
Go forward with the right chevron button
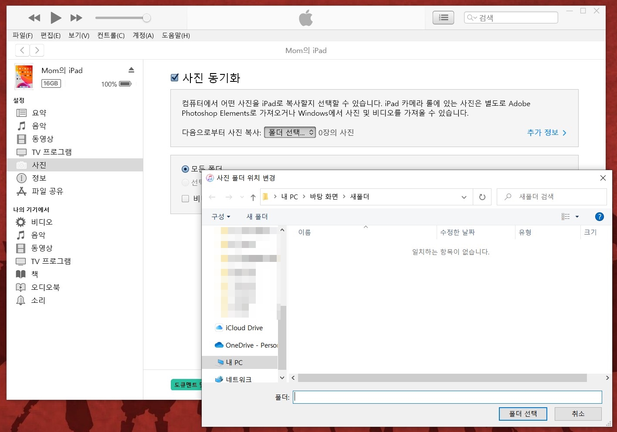[x=37, y=50]
